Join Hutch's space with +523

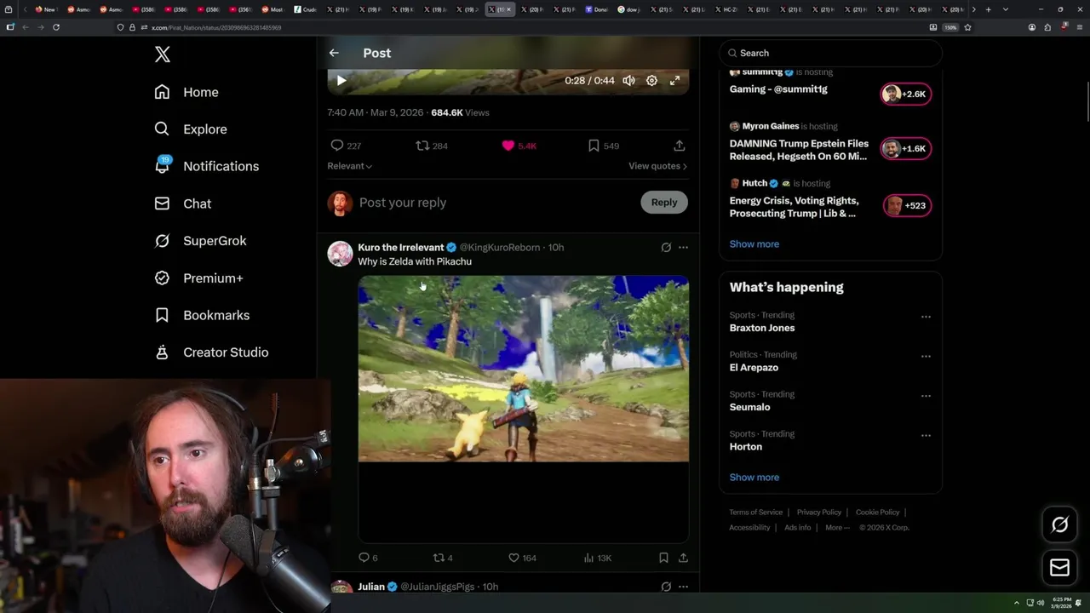click(906, 205)
